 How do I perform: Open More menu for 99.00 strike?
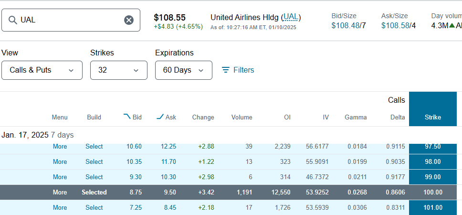click(60, 177)
